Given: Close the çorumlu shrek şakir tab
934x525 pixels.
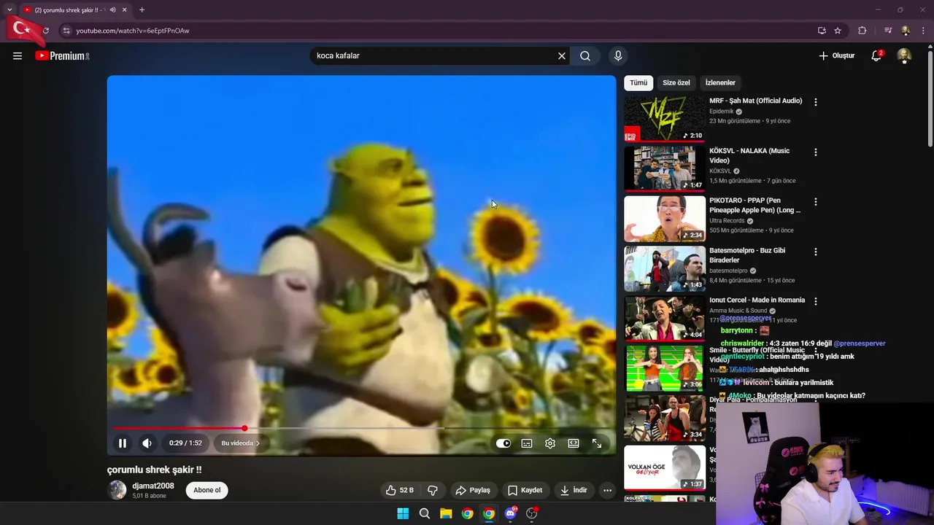Looking at the screenshot, I should pyautogui.click(x=125, y=10).
